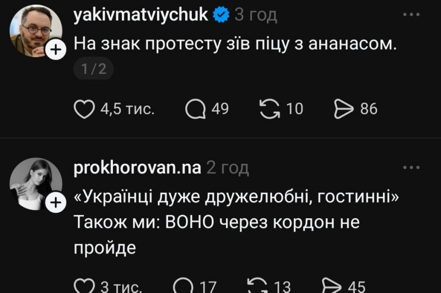441x293 pixels.
Task: Open more options for prokhorovan.na's post
Action: coord(411,167)
